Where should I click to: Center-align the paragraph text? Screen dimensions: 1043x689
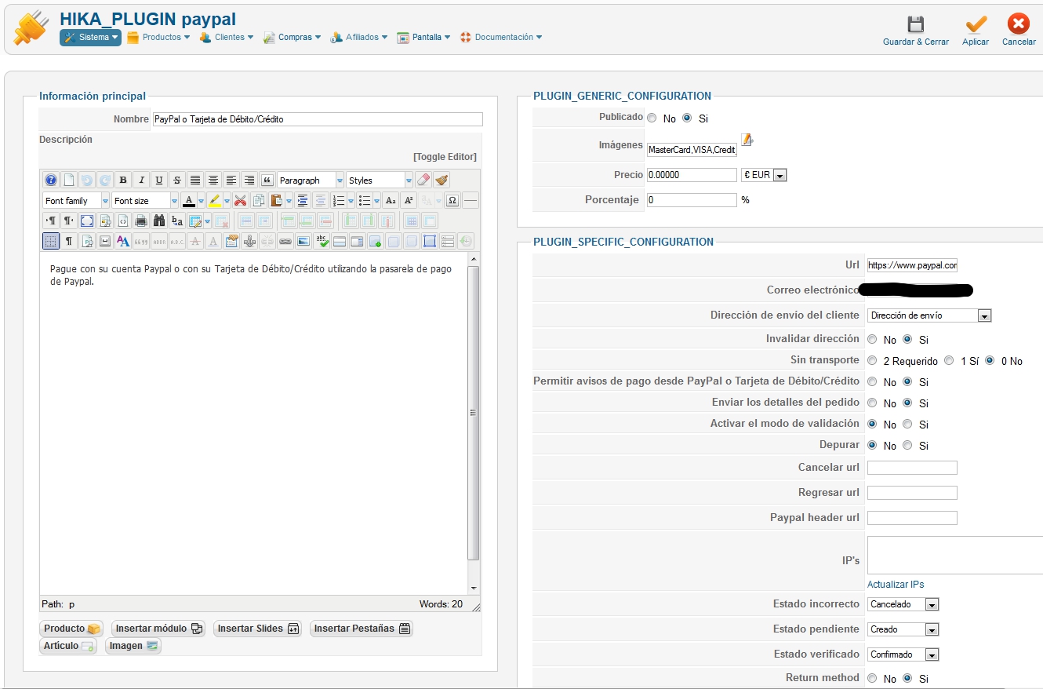(213, 180)
